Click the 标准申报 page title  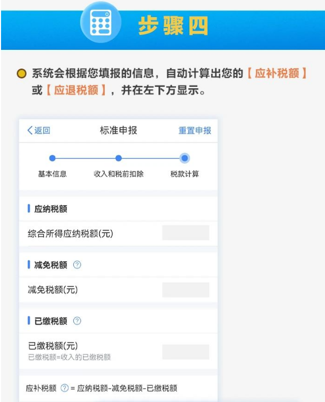tap(118, 130)
